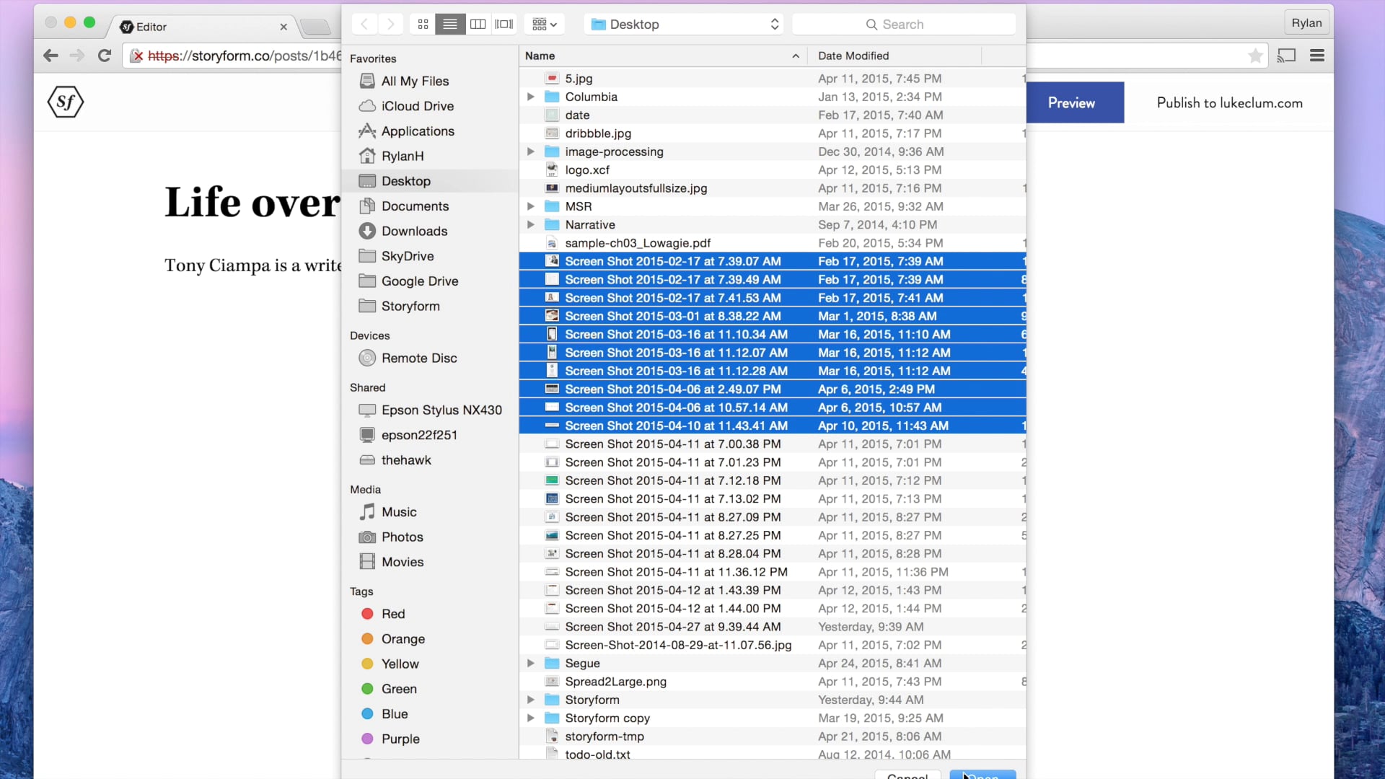Select the Editor tab in Chrome

coord(204,27)
